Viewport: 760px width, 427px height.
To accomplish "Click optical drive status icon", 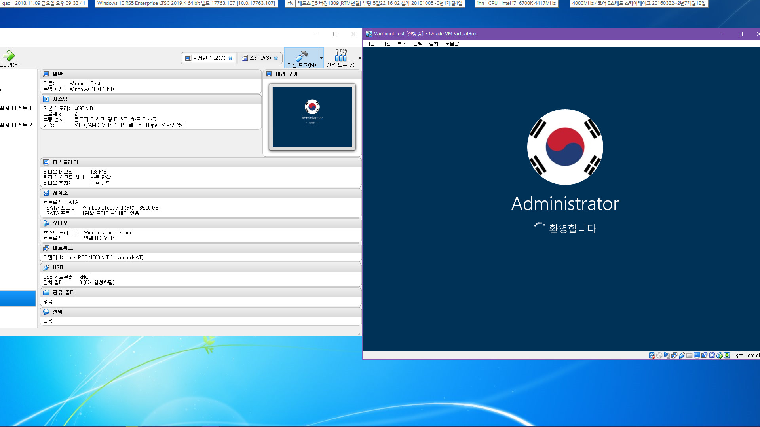I will [x=659, y=355].
